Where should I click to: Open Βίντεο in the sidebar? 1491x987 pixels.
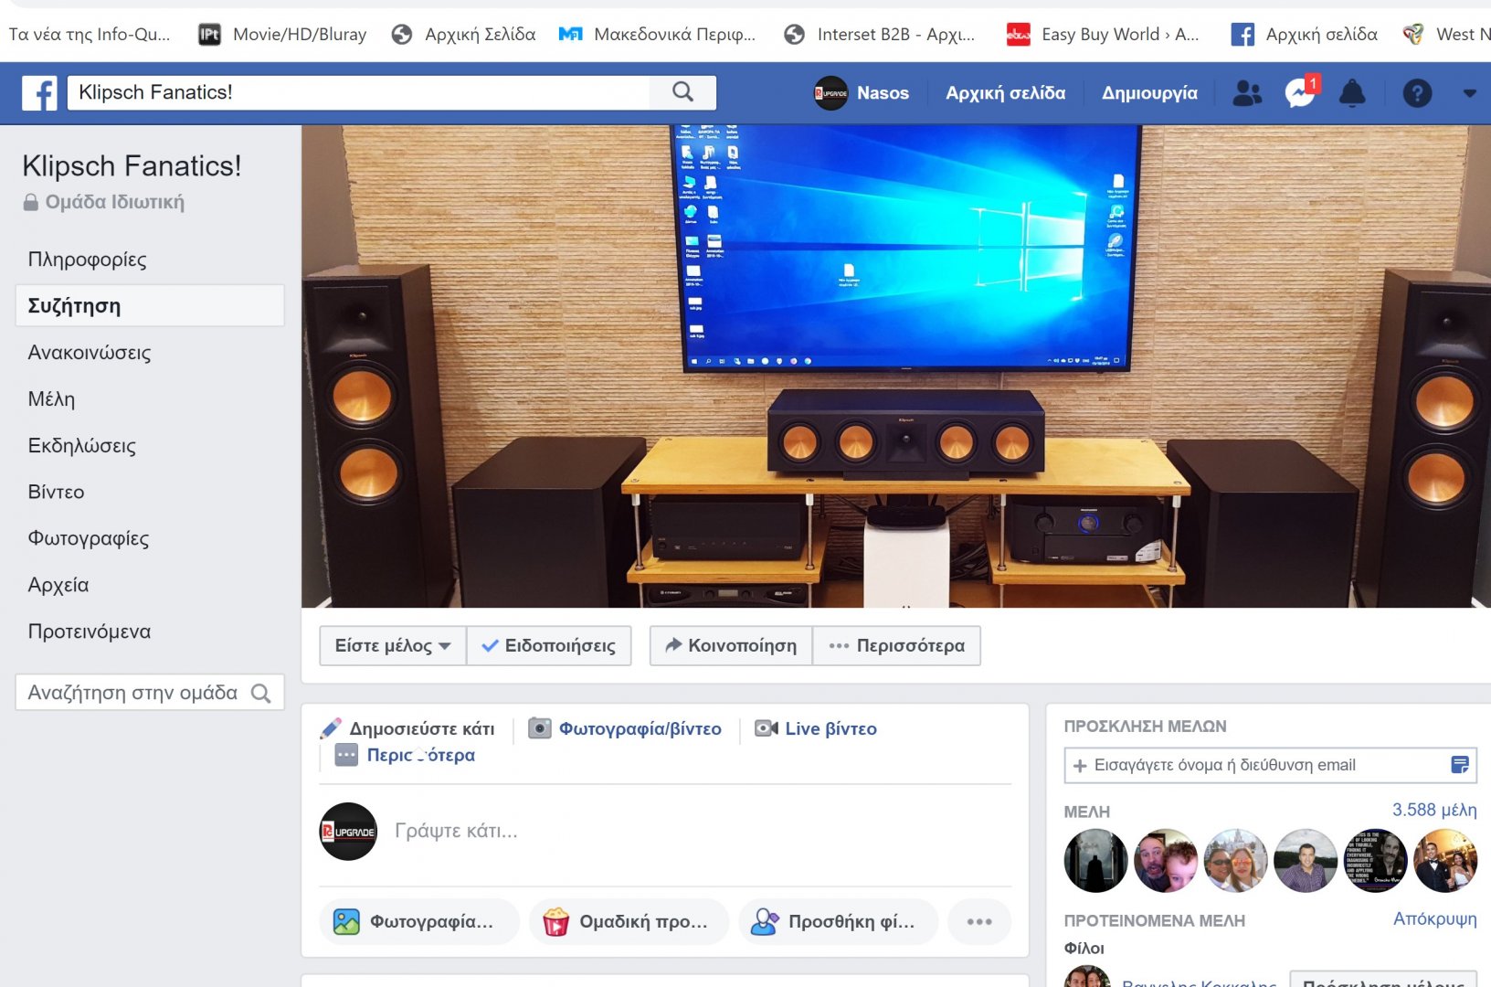(x=56, y=492)
